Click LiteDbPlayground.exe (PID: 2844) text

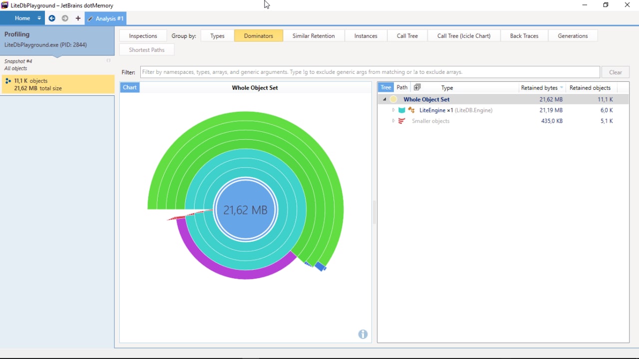45,45
